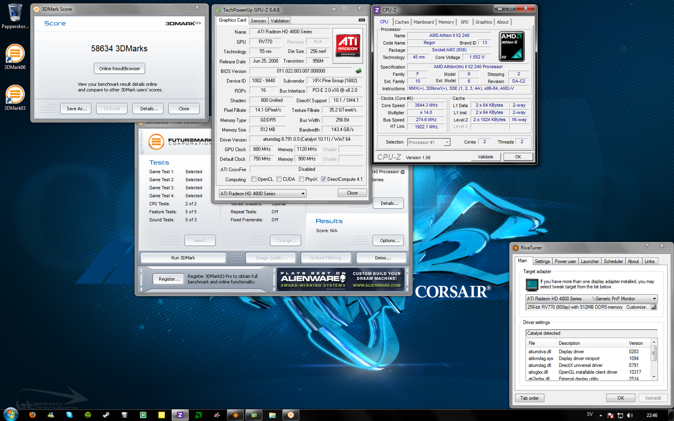Click the Alienware advertisement banner
The width and height of the screenshot is (674, 421).
340,279
